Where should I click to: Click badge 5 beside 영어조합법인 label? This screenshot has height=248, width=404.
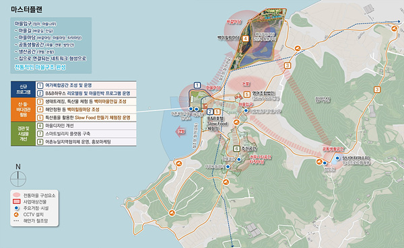(x=247, y=94)
